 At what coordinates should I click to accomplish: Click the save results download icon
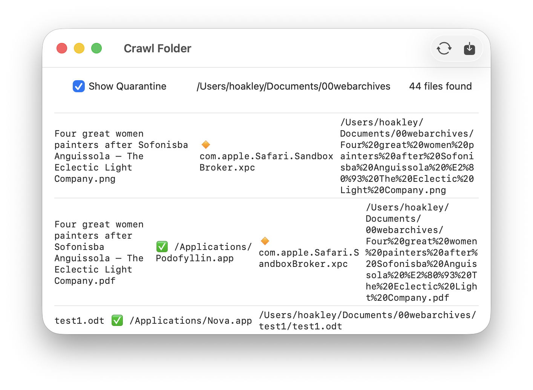pos(469,49)
